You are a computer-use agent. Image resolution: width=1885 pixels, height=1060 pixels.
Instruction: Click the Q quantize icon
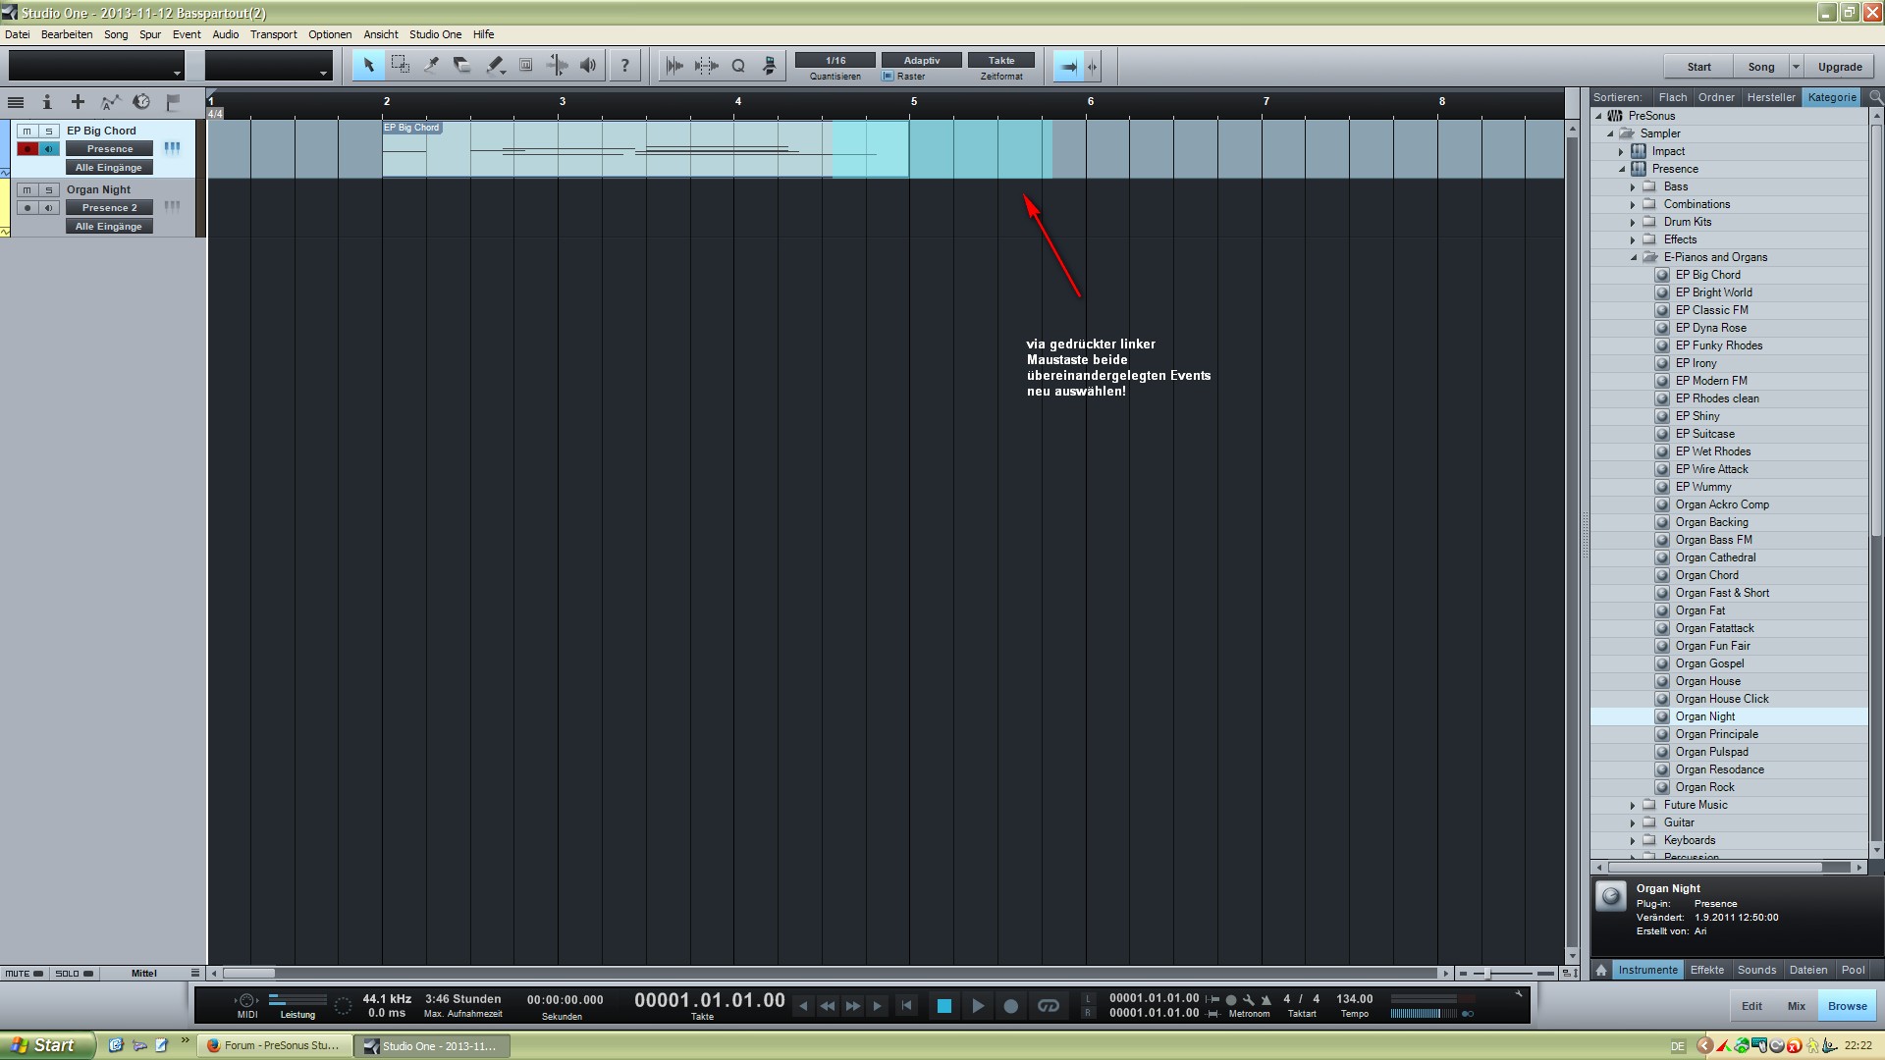pyautogui.click(x=738, y=66)
